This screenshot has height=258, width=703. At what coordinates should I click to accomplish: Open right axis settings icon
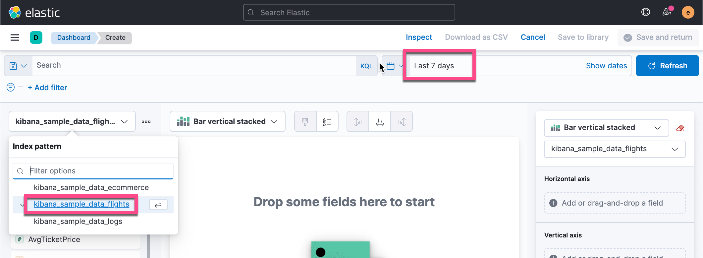pyautogui.click(x=402, y=122)
